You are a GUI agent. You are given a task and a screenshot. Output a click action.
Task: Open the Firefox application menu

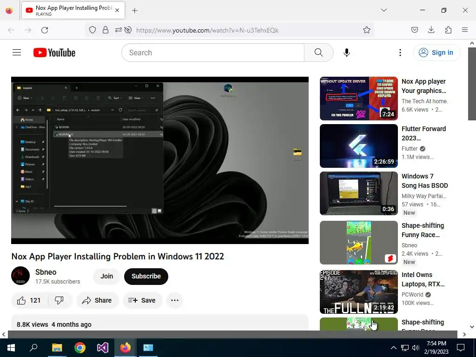point(465,30)
